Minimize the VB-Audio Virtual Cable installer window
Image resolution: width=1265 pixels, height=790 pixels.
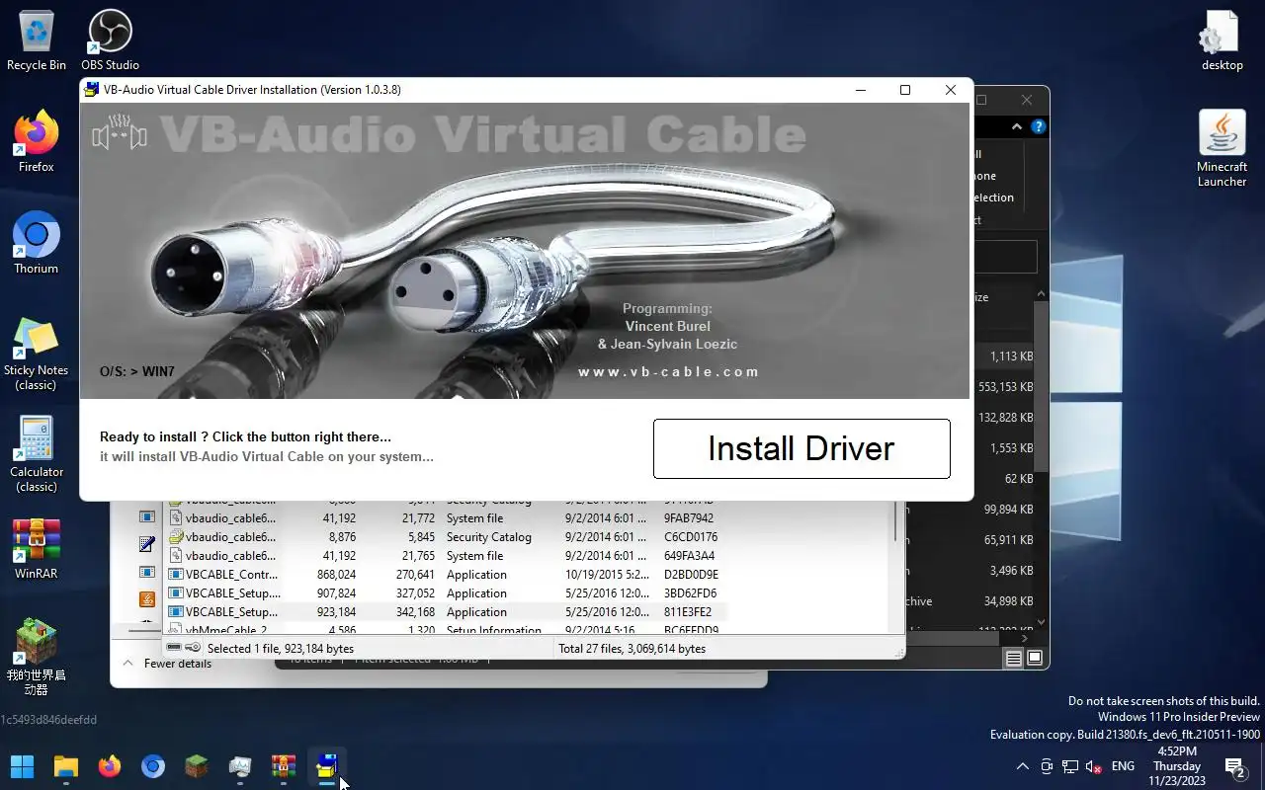click(861, 90)
